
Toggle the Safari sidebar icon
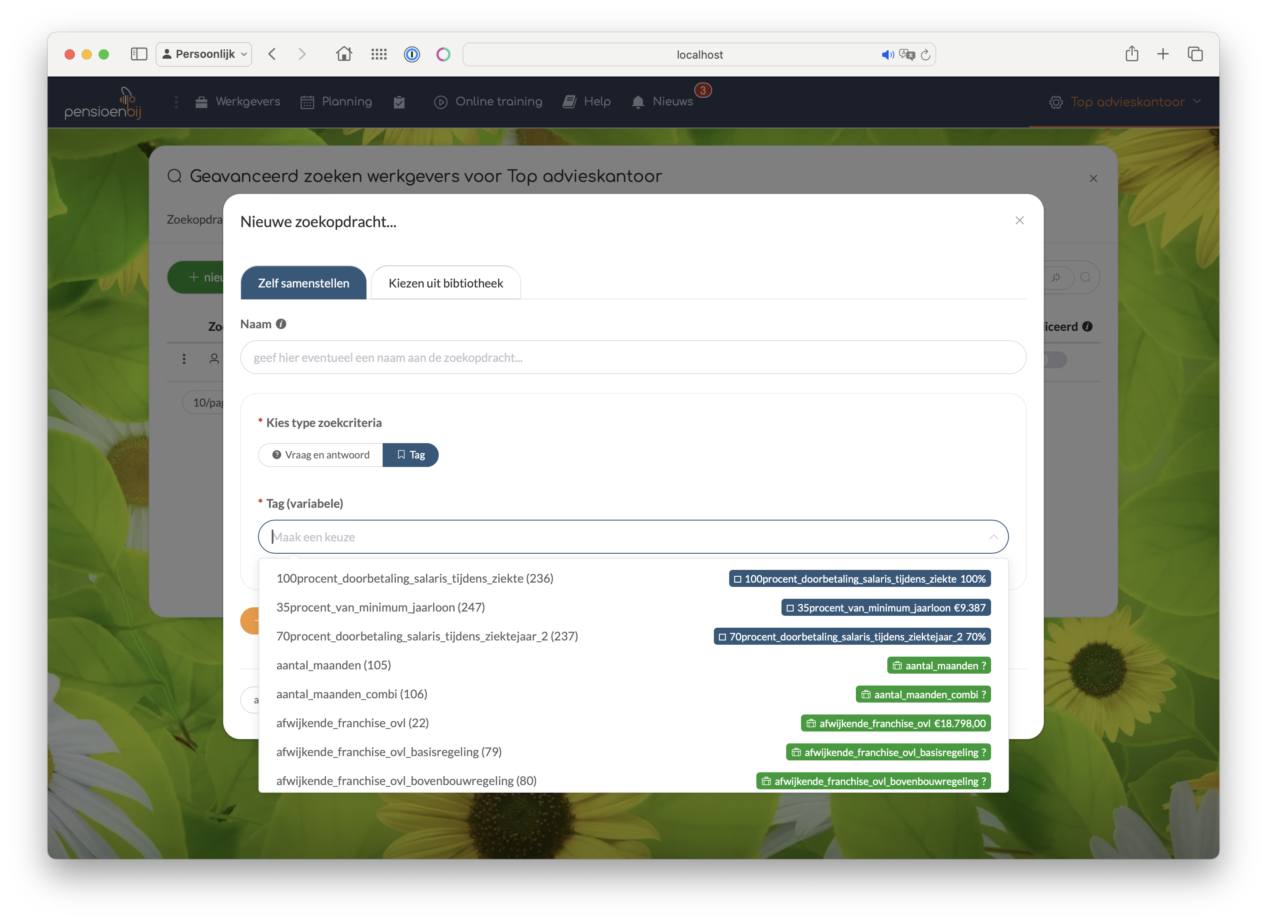point(139,54)
